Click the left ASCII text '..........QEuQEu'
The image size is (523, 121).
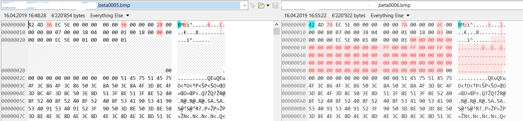click(x=201, y=78)
